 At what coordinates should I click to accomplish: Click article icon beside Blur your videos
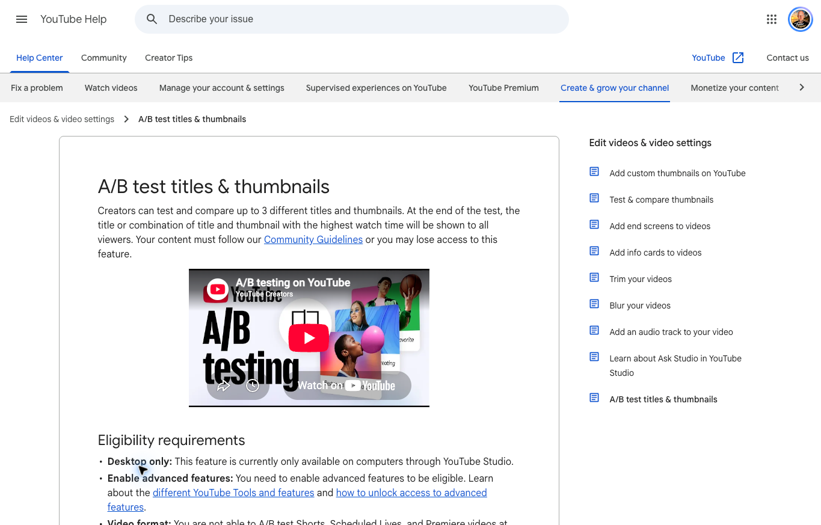tap(594, 304)
